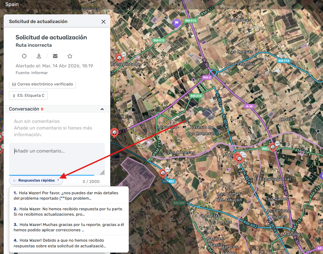This screenshot has height=254, width=323.
Task: Open the Respuestas rápidas dropdown
Action: click(36, 180)
